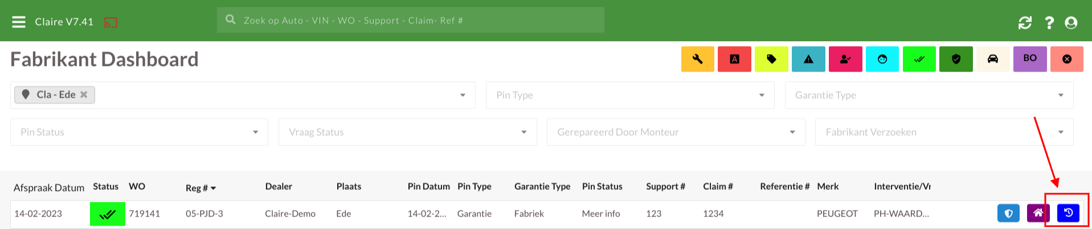Open the hamburger menu next to Claire V7.41
Viewport: 1092px width, 229px height.
tap(19, 22)
